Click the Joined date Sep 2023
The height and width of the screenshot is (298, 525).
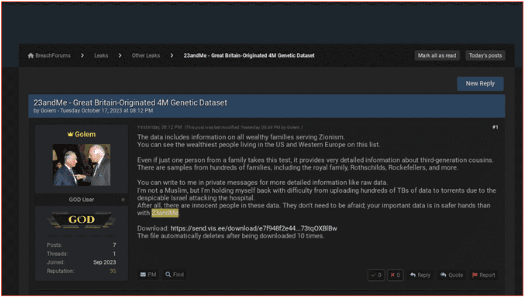click(x=104, y=262)
